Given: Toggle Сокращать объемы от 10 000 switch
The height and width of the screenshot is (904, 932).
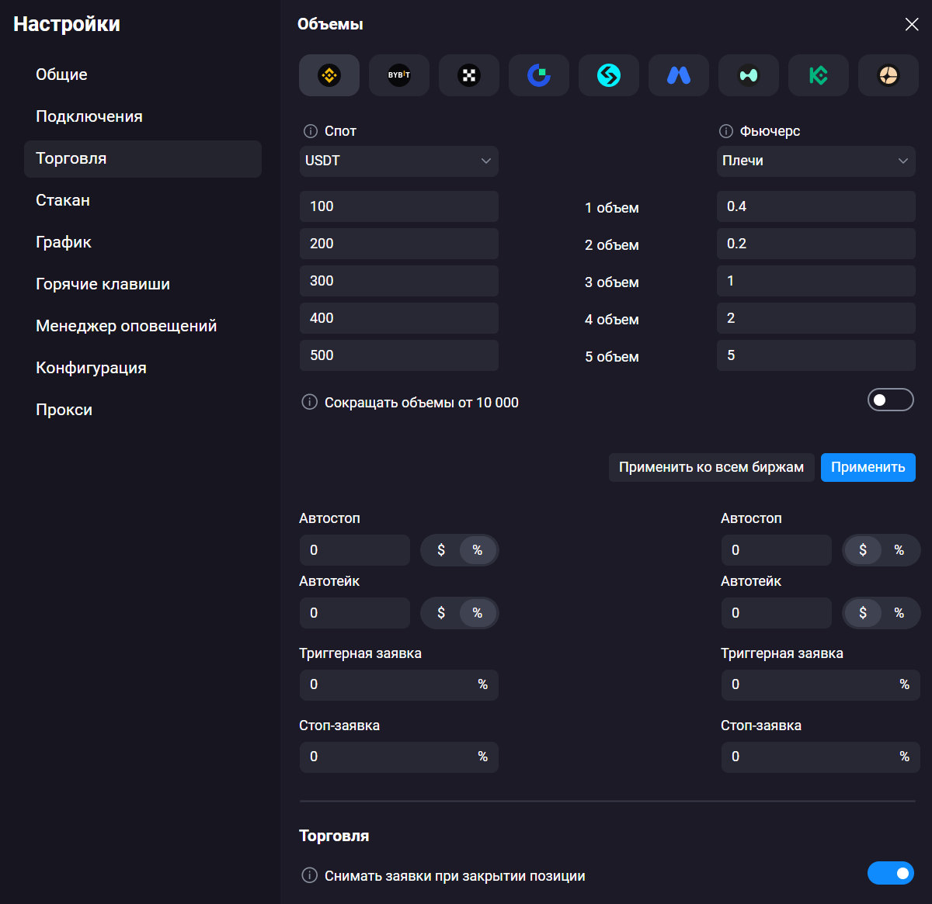Looking at the screenshot, I should click(x=891, y=400).
